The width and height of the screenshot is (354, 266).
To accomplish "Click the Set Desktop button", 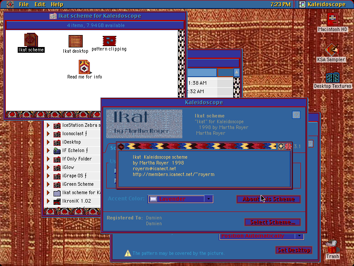I will click(x=294, y=250).
